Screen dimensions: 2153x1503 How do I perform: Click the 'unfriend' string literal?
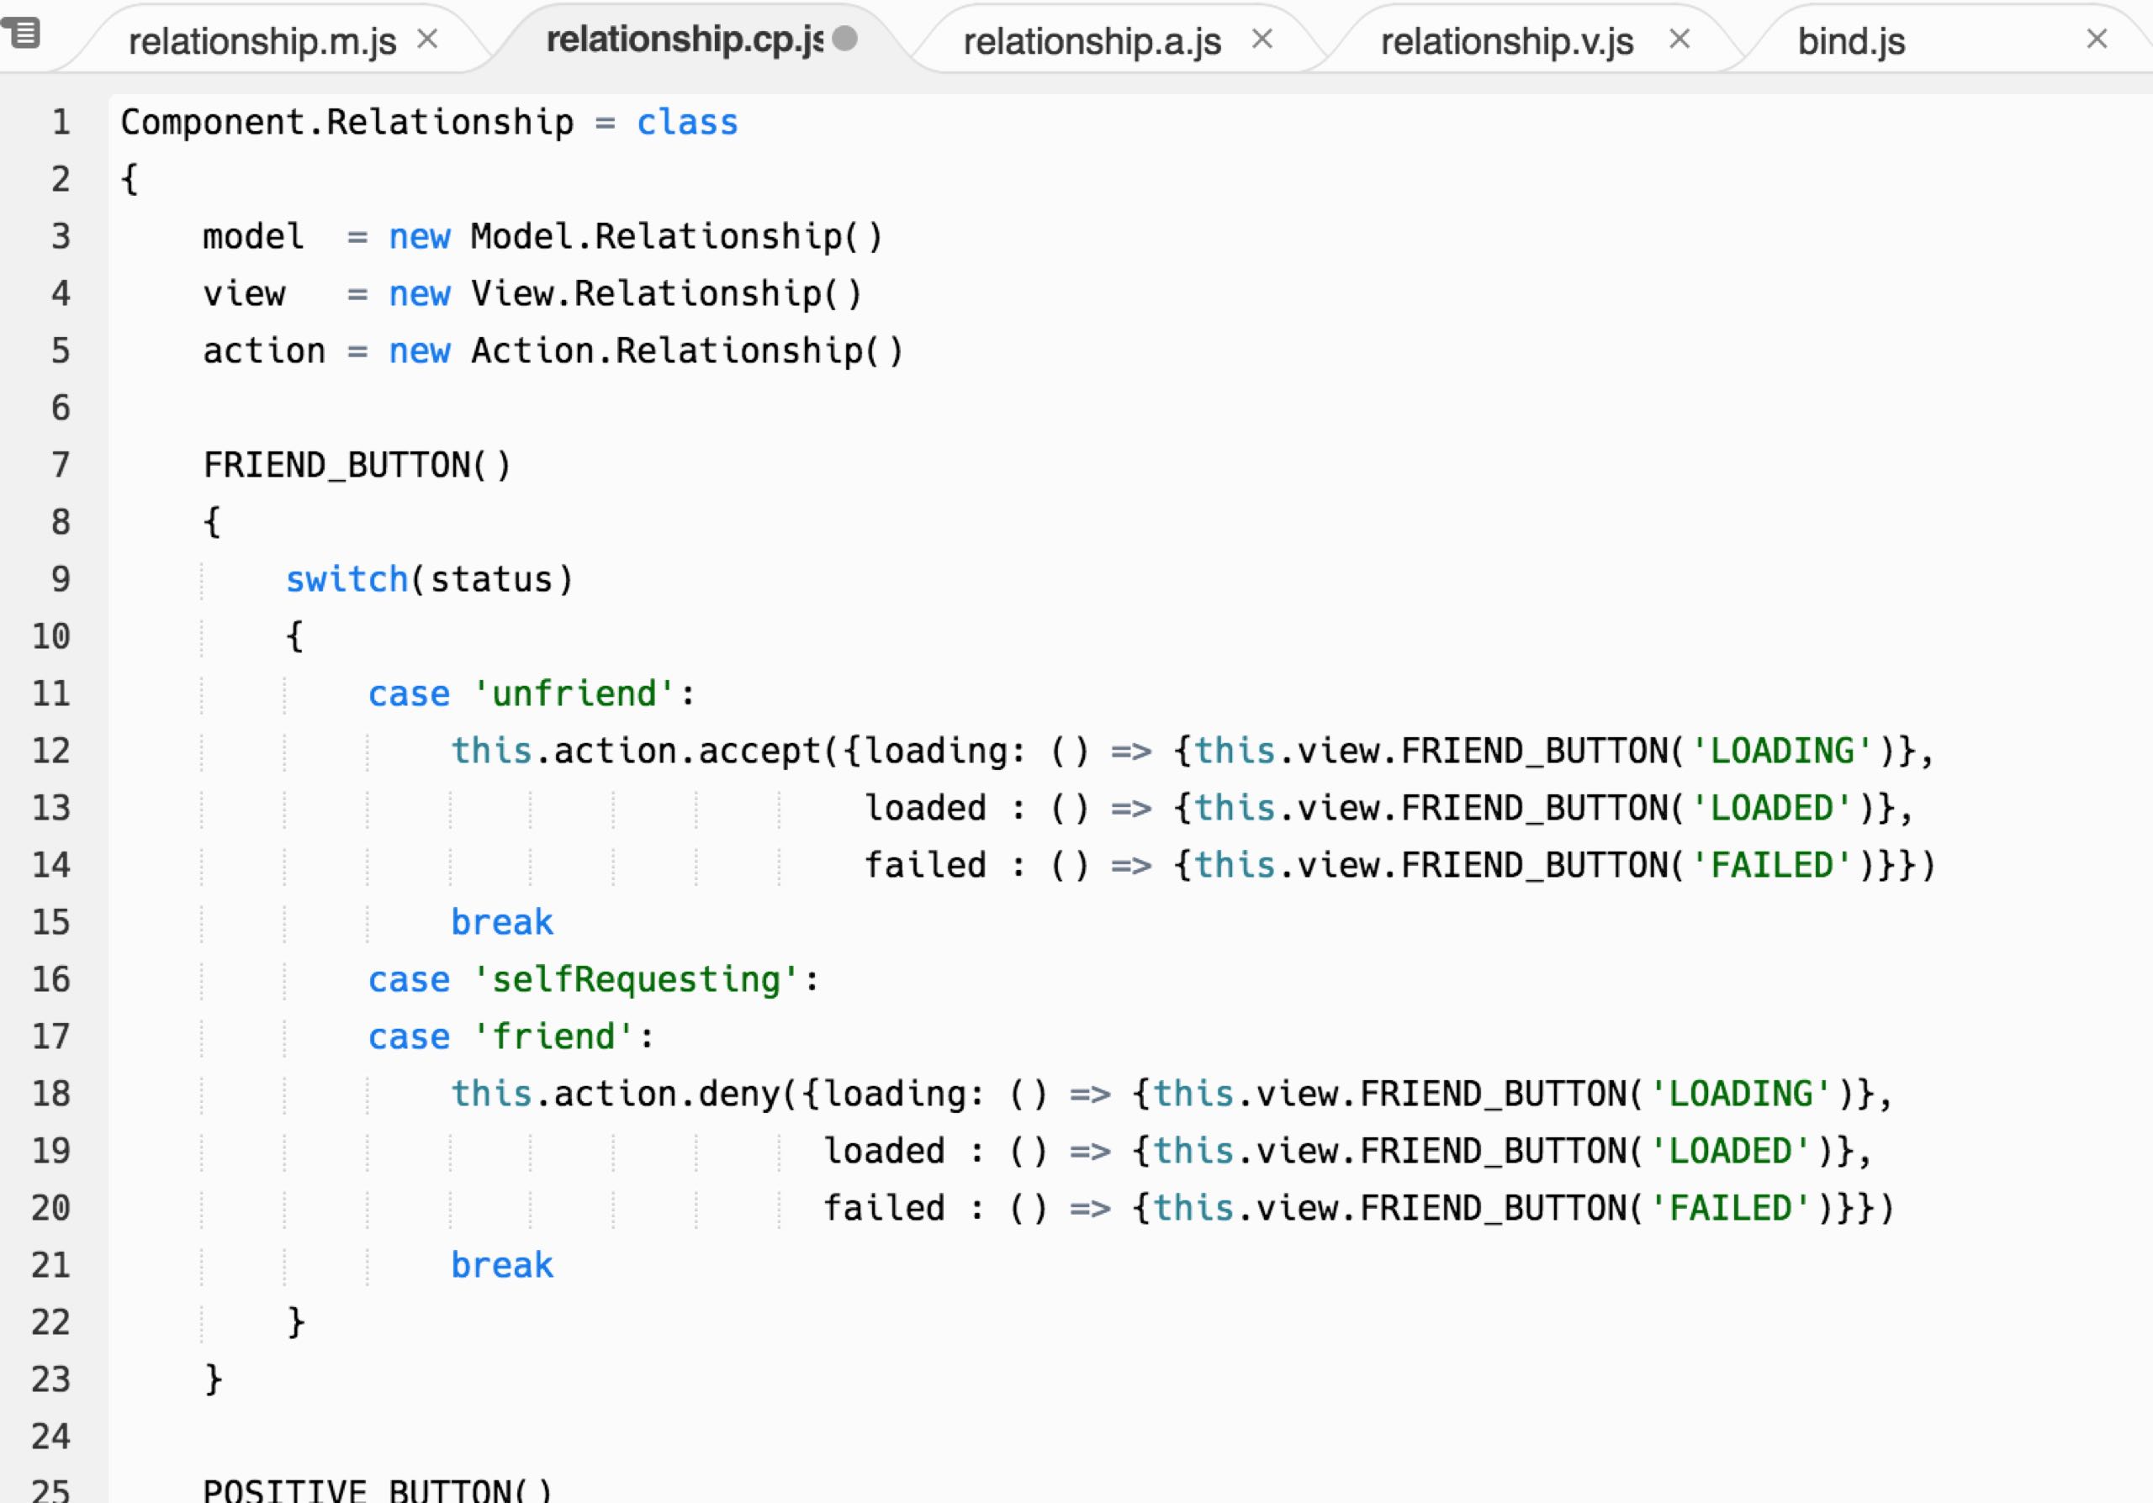pyautogui.click(x=573, y=693)
